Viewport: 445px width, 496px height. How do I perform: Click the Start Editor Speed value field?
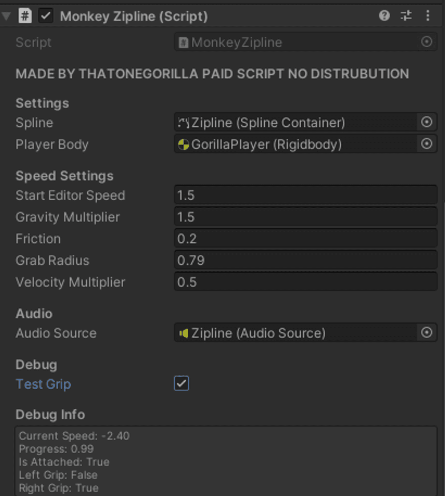coord(305,195)
